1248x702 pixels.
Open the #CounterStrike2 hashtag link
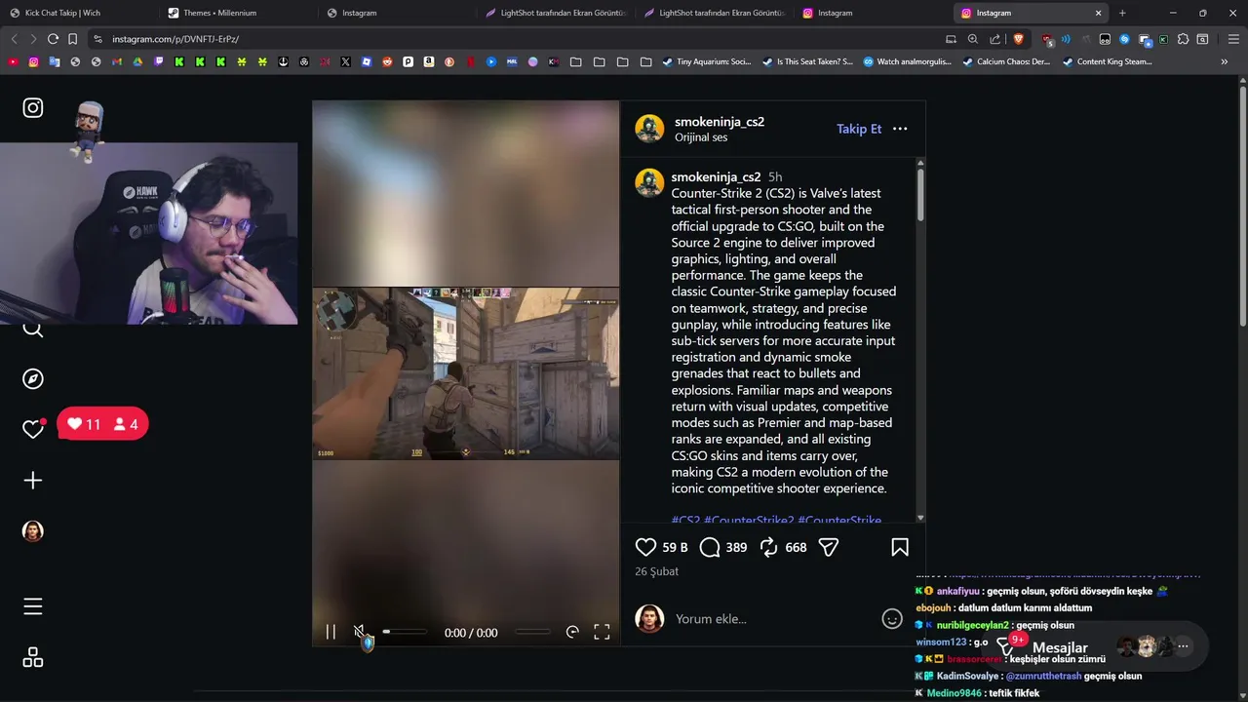tap(749, 521)
